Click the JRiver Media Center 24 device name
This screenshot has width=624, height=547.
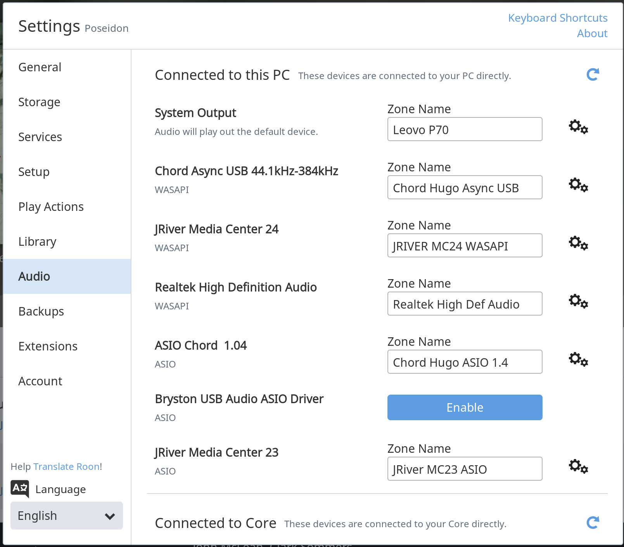[x=216, y=229]
